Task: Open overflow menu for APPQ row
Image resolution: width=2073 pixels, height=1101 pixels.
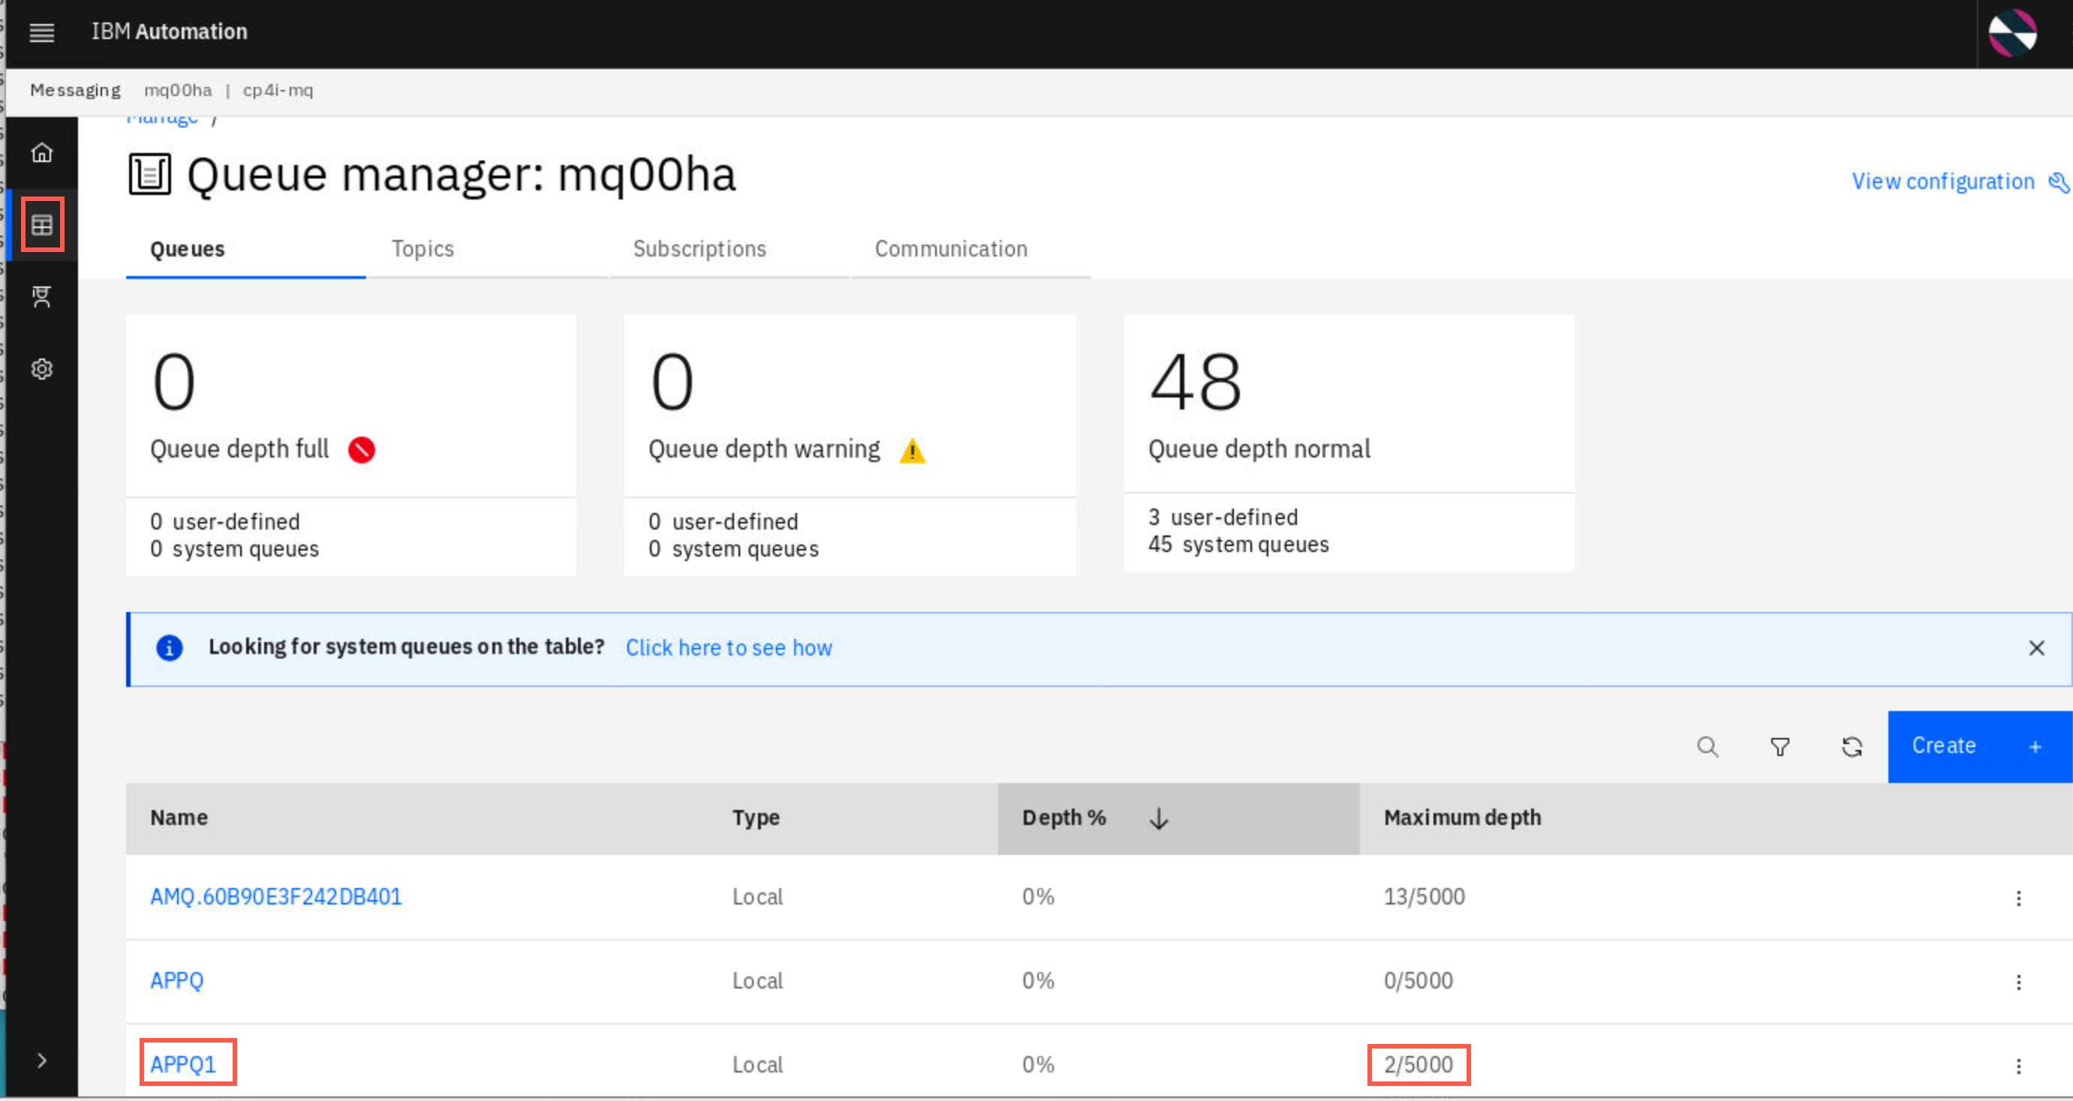Action: tap(2018, 982)
